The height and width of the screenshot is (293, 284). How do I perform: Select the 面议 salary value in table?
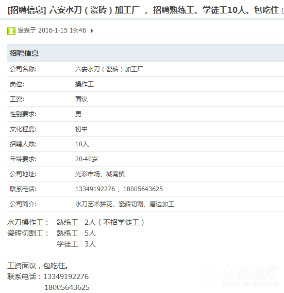(81, 99)
